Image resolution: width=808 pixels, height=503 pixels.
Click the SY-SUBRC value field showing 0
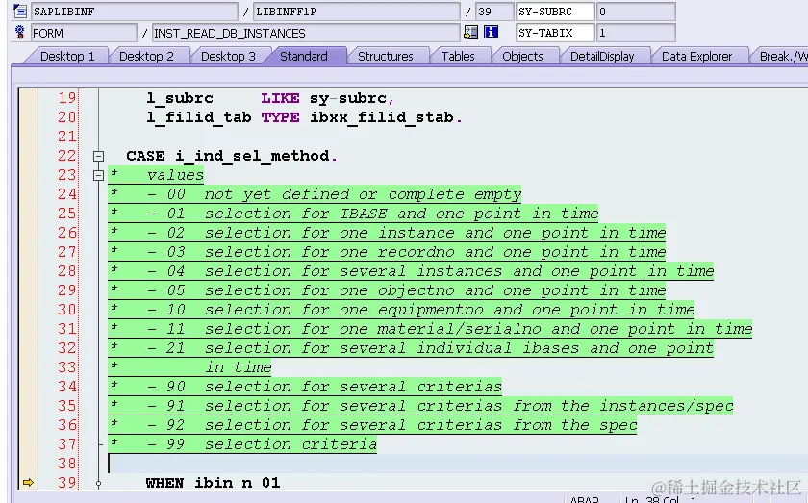click(x=636, y=12)
